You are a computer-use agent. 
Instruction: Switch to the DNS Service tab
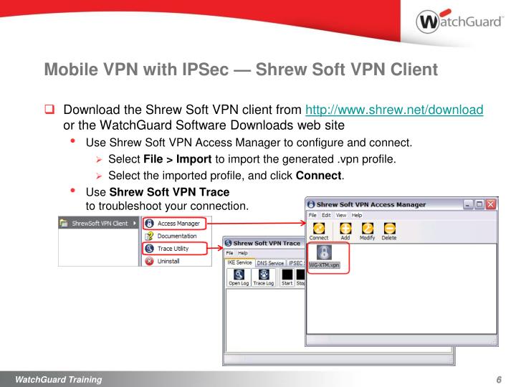270,263
